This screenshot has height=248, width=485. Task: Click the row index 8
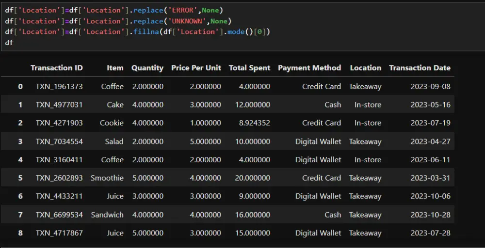click(x=20, y=233)
